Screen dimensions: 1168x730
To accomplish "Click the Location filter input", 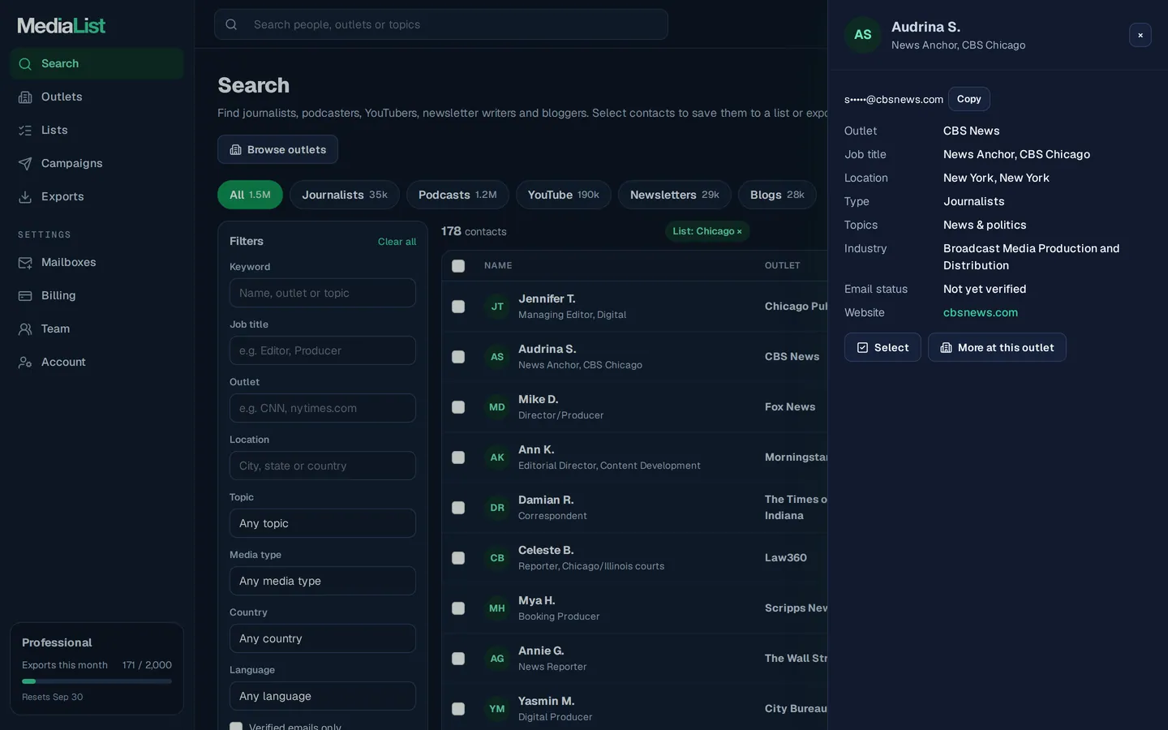I will [x=323, y=466].
